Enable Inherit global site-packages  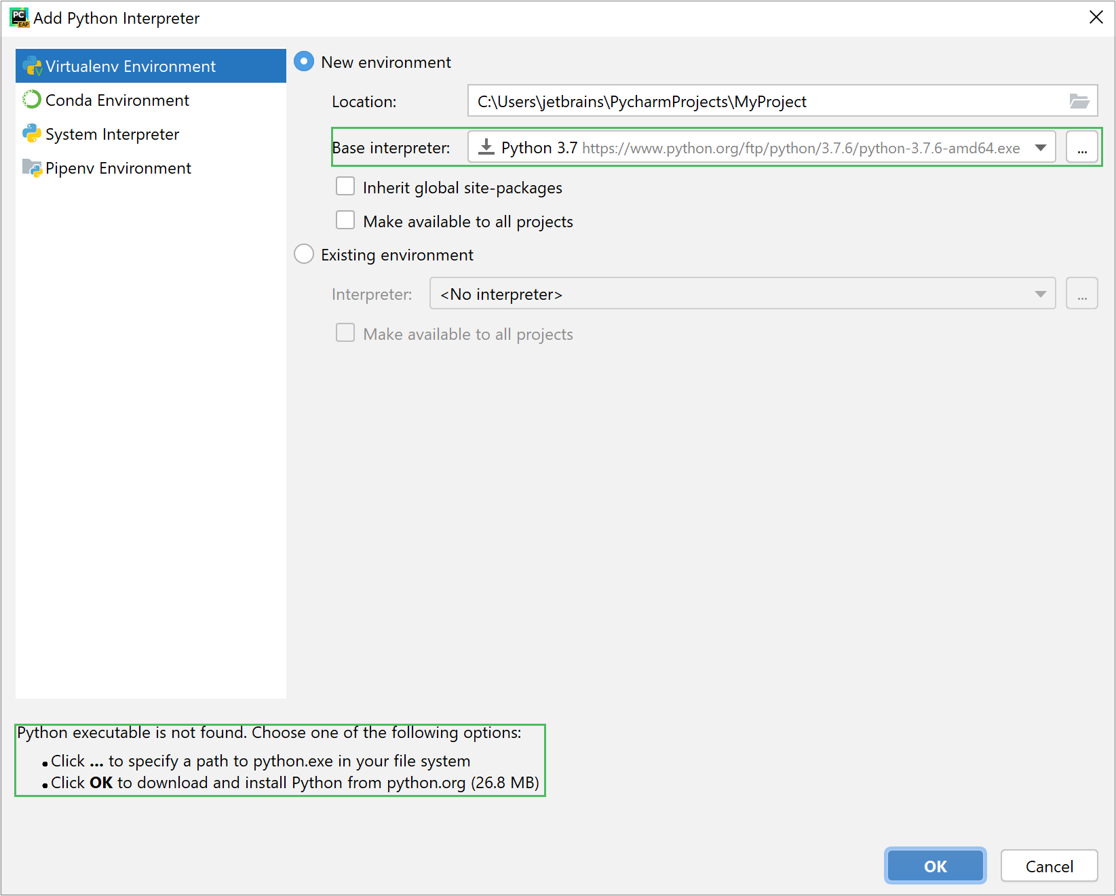tap(345, 186)
